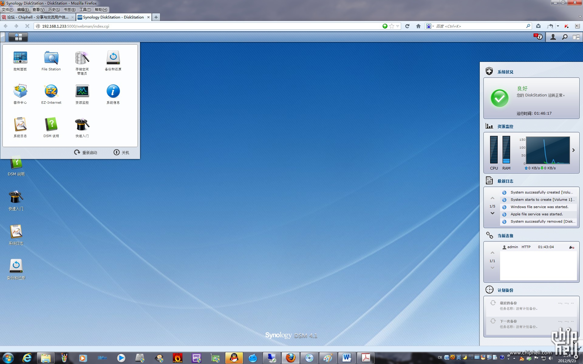Launch EZ-Internet wizard icon

click(51, 94)
